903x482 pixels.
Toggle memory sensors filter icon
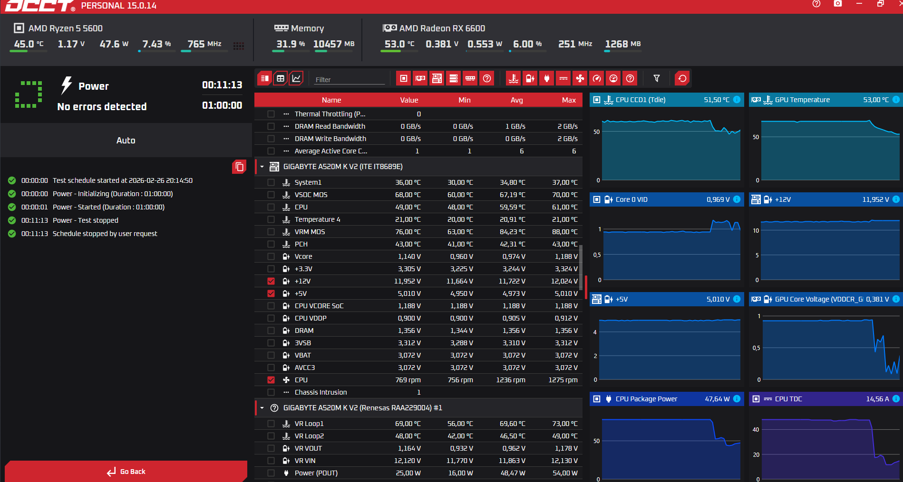470,78
